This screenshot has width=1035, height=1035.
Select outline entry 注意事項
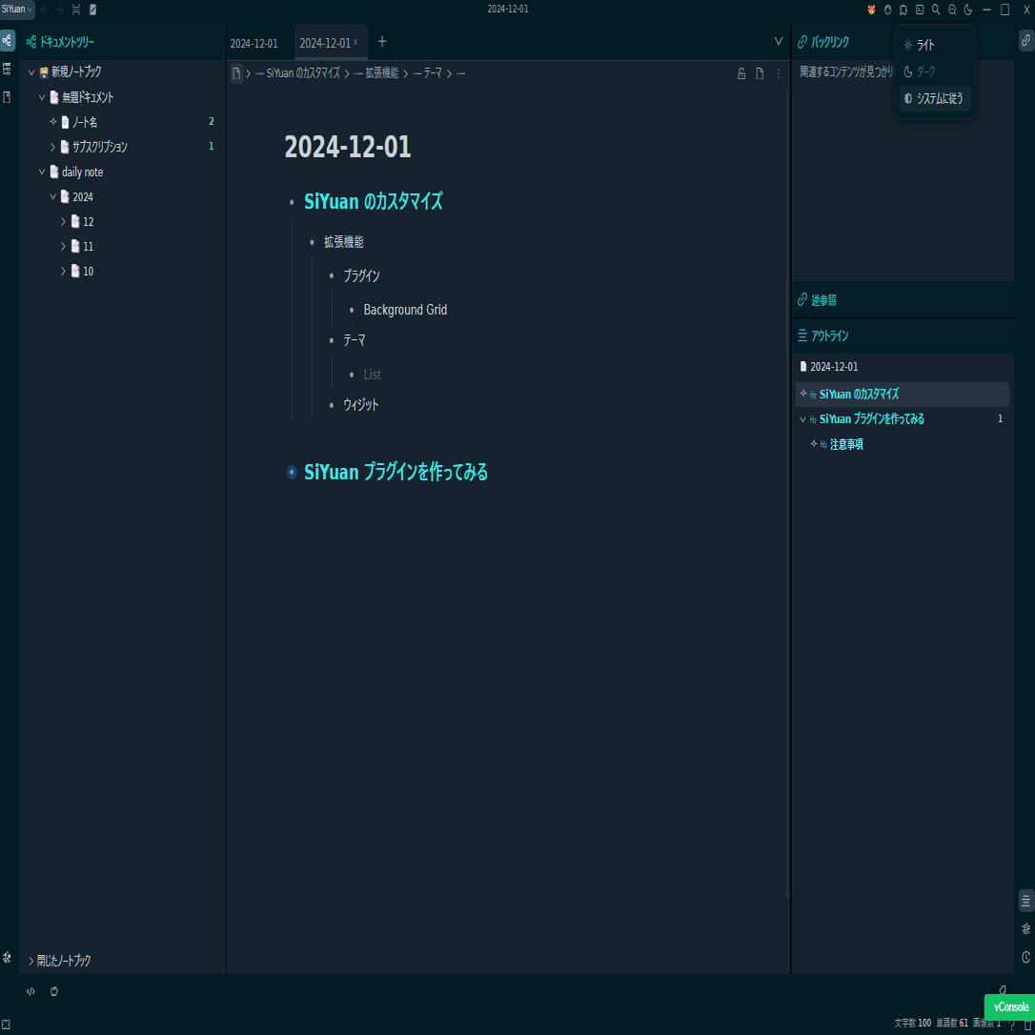click(846, 444)
